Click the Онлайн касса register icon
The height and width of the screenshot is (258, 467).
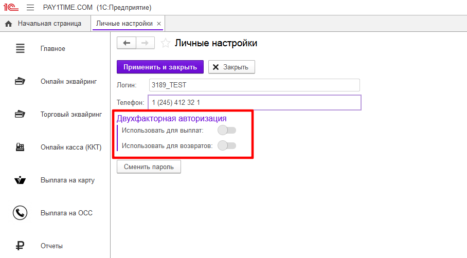pos(20,147)
